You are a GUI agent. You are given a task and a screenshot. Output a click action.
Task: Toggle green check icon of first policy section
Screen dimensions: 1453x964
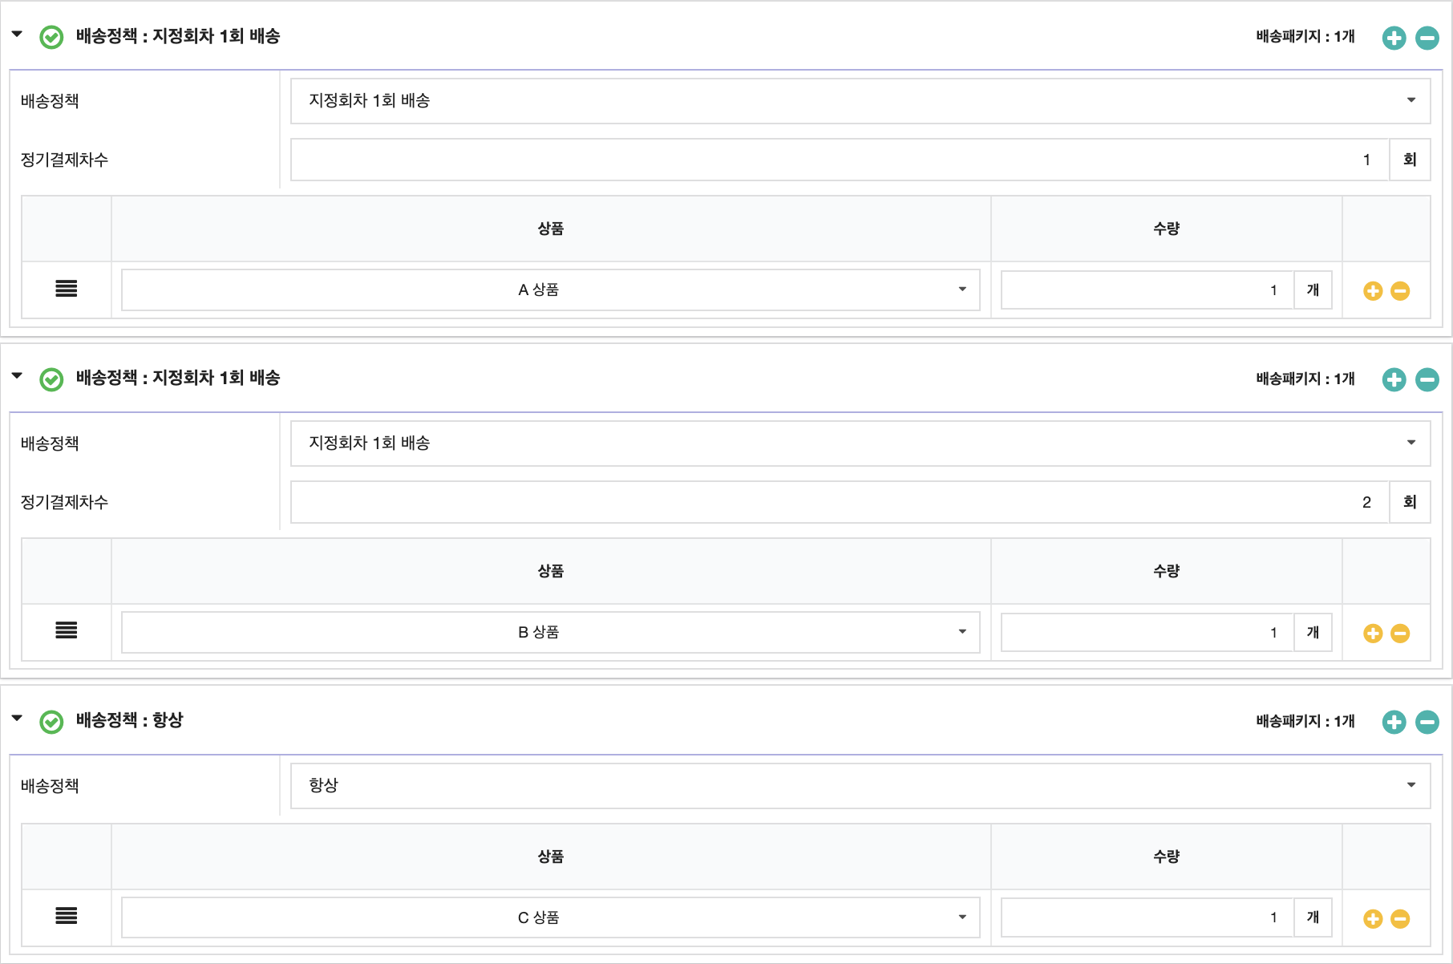point(51,38)
